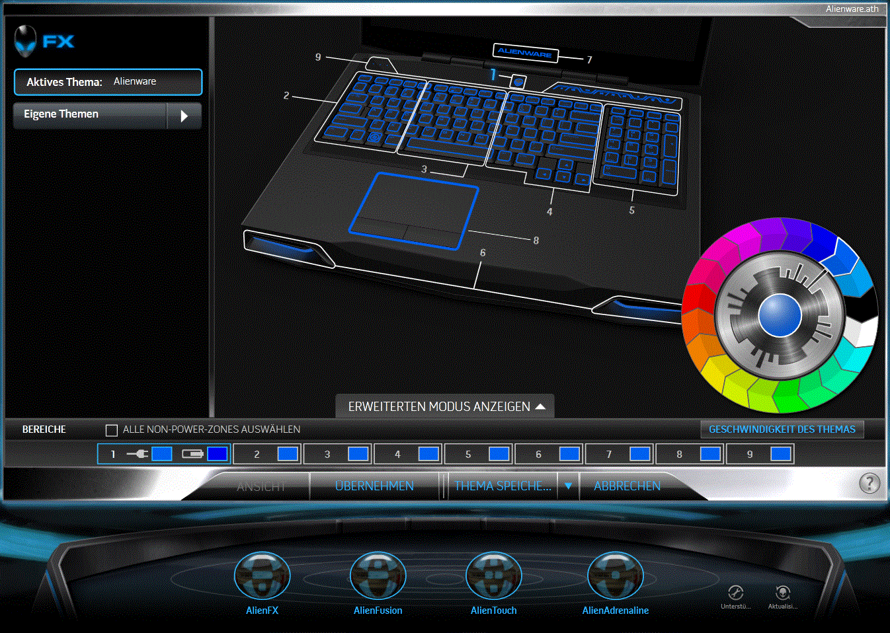Select the alien head power button on diagram

(x=518, y=82)
